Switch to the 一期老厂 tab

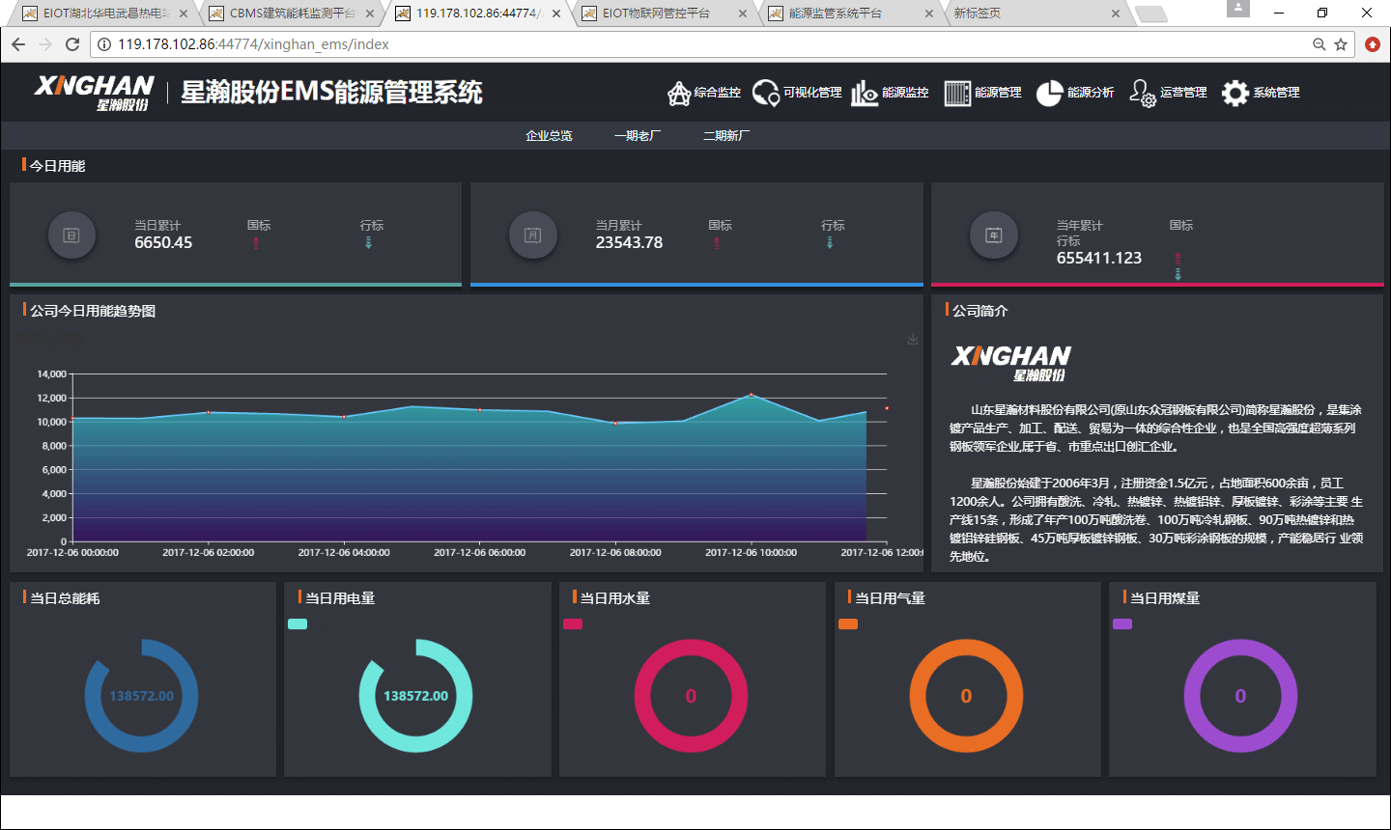tap(638, 136)
